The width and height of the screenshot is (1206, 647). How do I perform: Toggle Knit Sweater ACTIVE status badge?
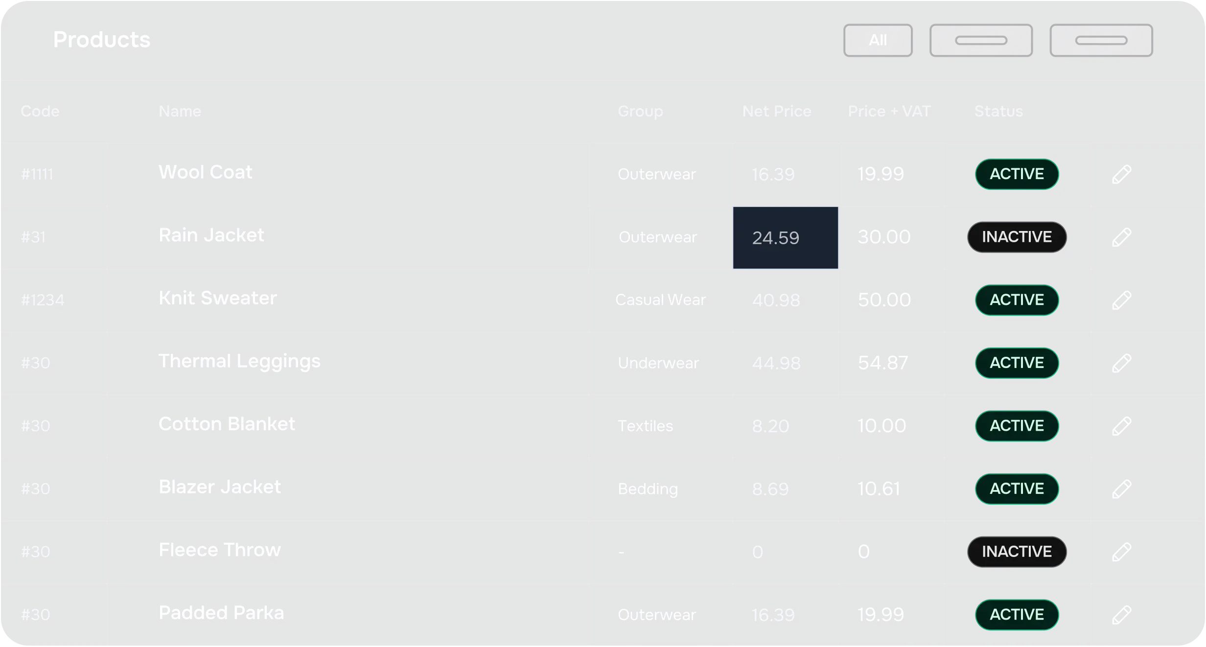(x=1017, y=300)
